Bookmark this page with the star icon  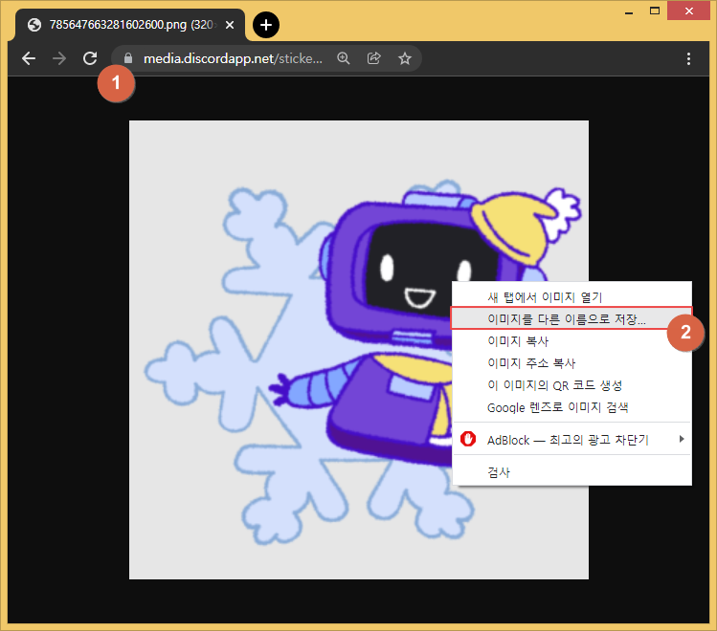[405, 58]
